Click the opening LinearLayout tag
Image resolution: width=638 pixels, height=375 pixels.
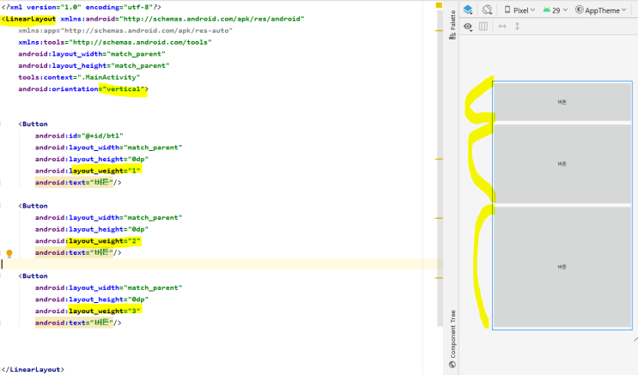[x=28, y=19]
